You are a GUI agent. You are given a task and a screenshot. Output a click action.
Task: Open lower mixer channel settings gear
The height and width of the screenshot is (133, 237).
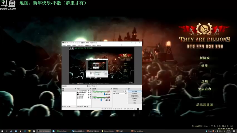click(109, 100)
